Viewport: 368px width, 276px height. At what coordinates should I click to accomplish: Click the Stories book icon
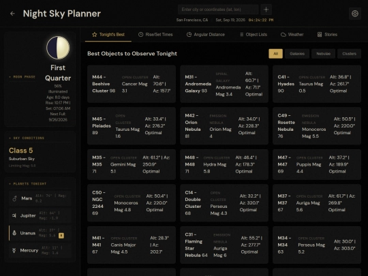click(320, 35)
